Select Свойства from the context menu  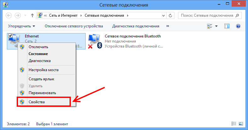(x=37, y=102)
